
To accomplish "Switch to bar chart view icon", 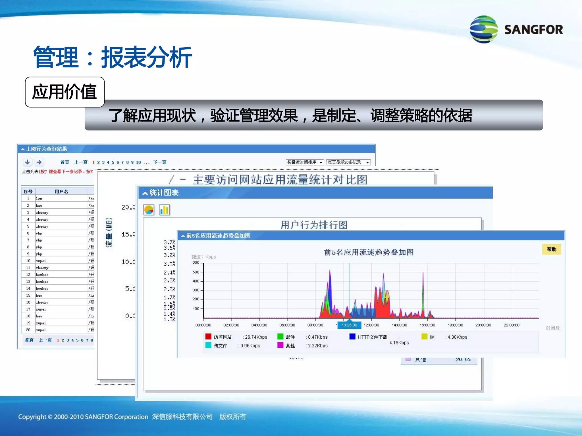I will [164, 210].
